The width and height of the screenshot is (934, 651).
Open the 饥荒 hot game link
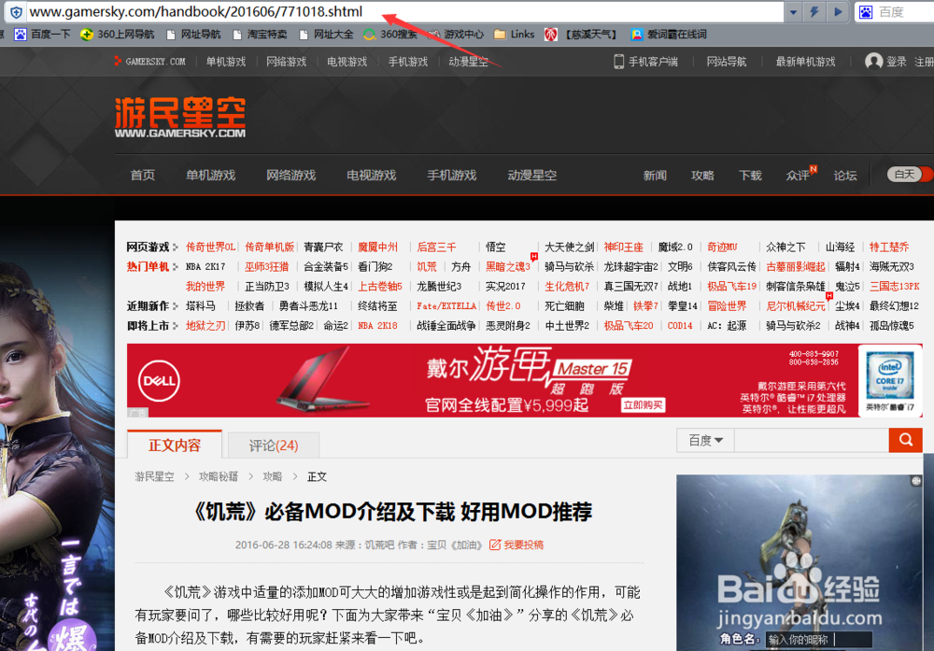(x=427, y=266)
